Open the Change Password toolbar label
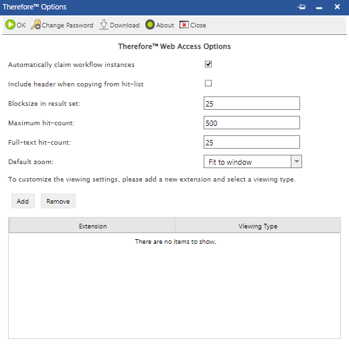The width and height of the screenshot is (349, 347). tap(68, 25)
